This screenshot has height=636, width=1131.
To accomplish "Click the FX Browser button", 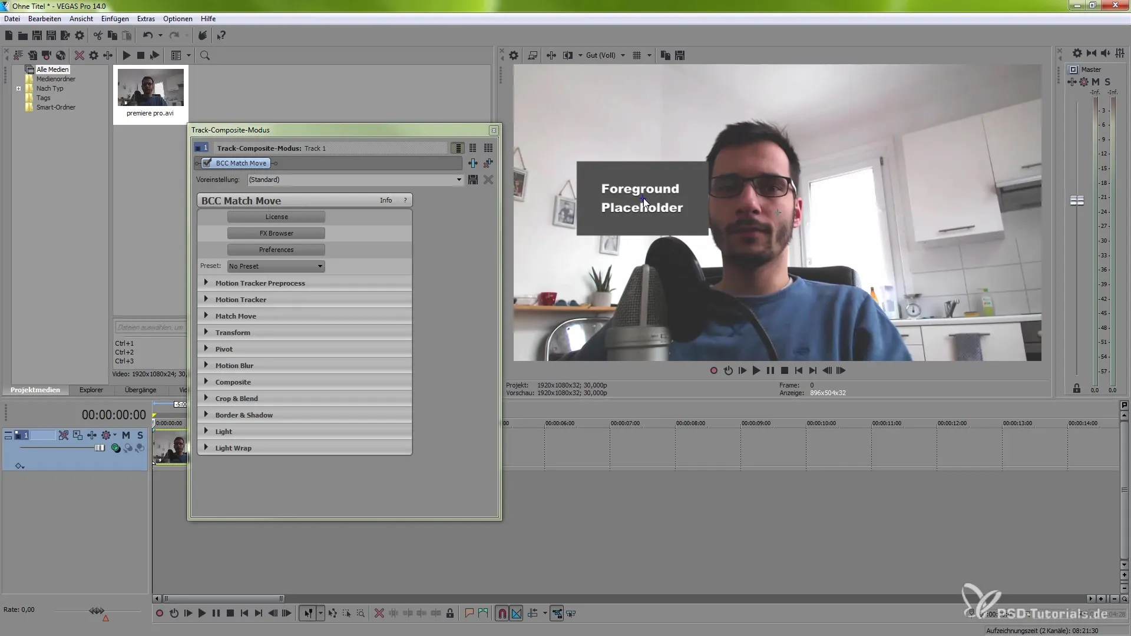I will point(276,233).
